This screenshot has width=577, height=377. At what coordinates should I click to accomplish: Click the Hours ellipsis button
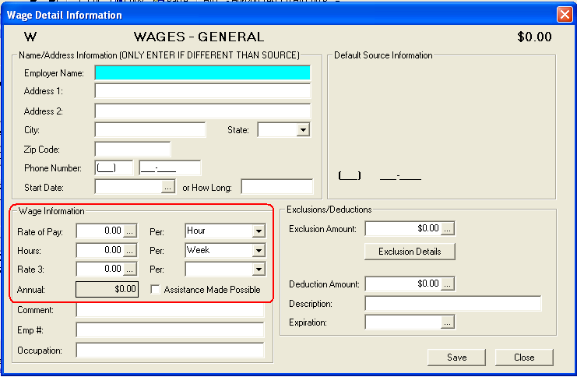click(130, 250)
